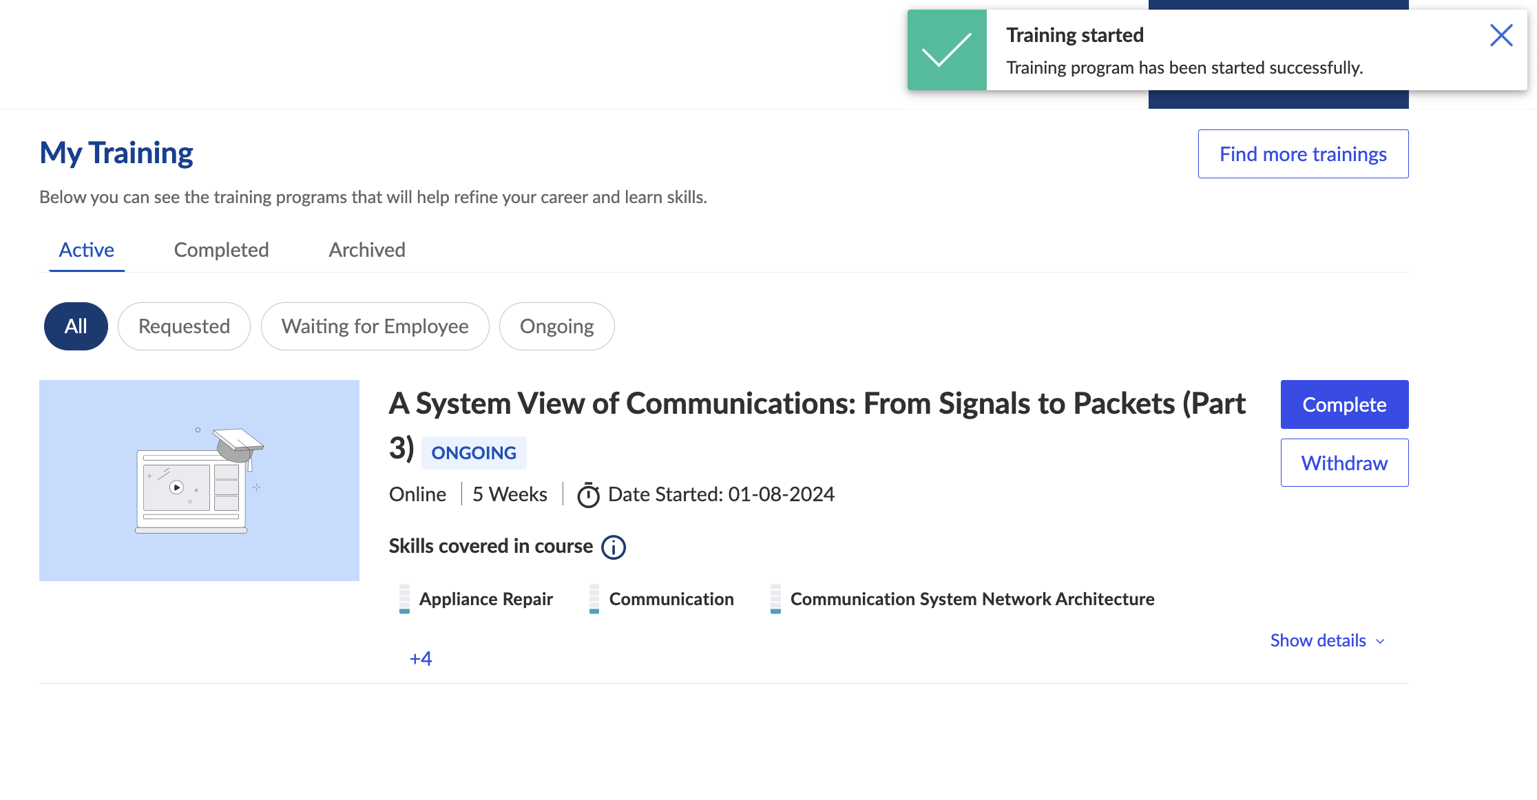Screen dimensions: 1537x800
Task: Click the Communication skill icon
Action: 592,598
